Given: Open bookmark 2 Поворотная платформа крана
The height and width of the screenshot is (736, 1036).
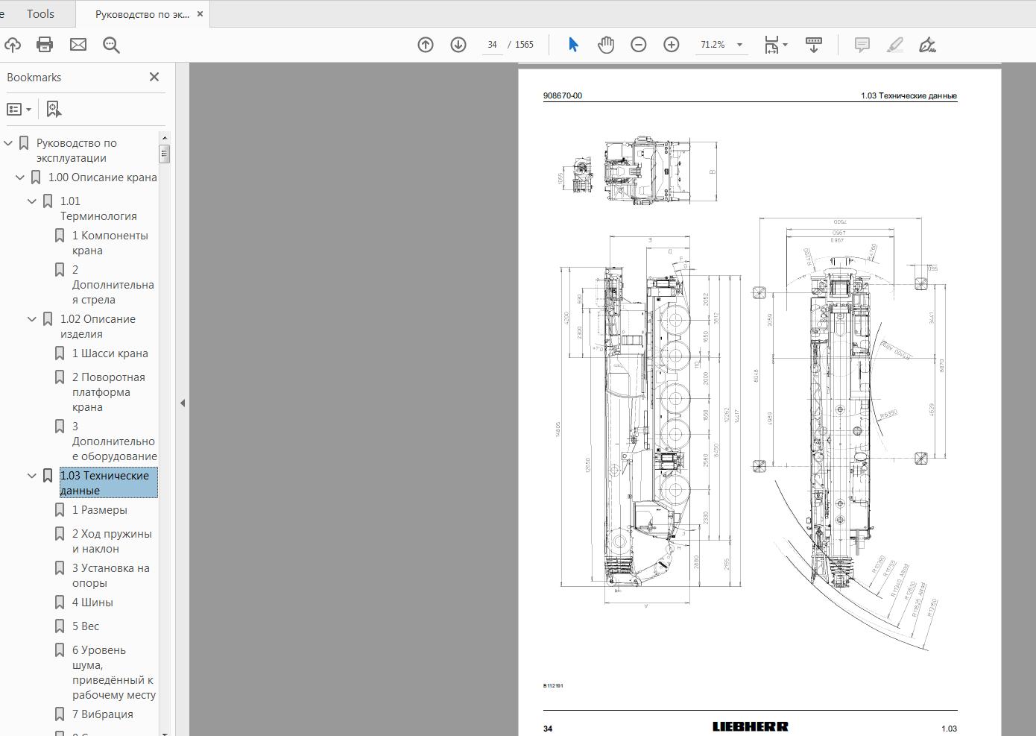Looking at the screenshot, I should pos(109,392).
